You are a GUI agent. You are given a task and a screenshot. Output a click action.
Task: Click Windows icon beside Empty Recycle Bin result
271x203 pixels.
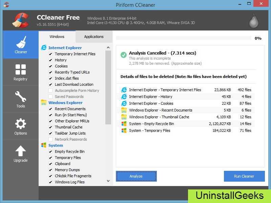pos(124,124)
